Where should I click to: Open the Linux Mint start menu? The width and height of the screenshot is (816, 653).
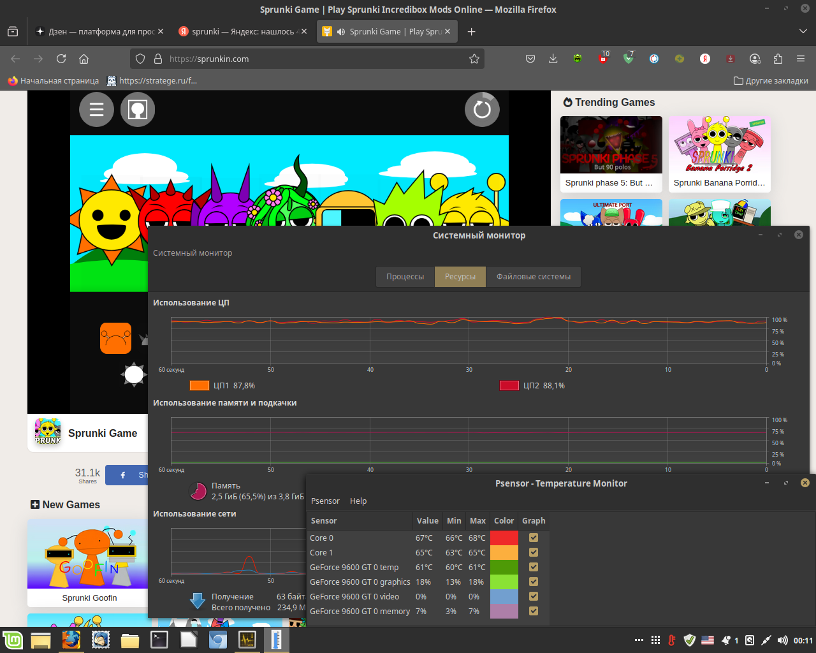[x=13, y=640]
